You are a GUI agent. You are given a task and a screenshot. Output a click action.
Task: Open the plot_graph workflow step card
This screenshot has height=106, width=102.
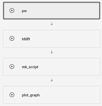click(x=52, y=95)
